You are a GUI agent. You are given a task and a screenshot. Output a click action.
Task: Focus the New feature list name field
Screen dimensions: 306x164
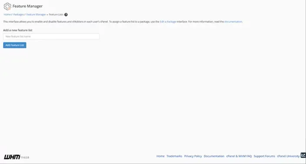click(51, 36)
